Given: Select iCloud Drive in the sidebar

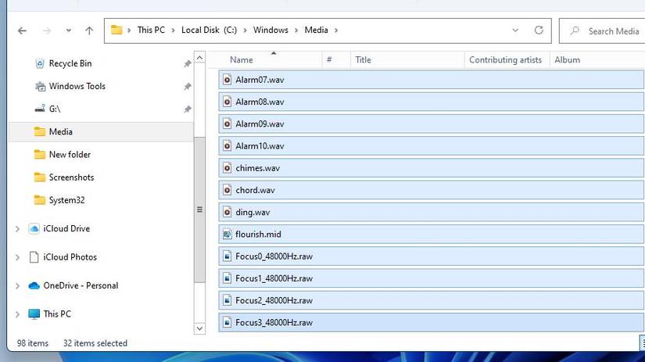Looking at the screenshot, I should tap(66, 229).
